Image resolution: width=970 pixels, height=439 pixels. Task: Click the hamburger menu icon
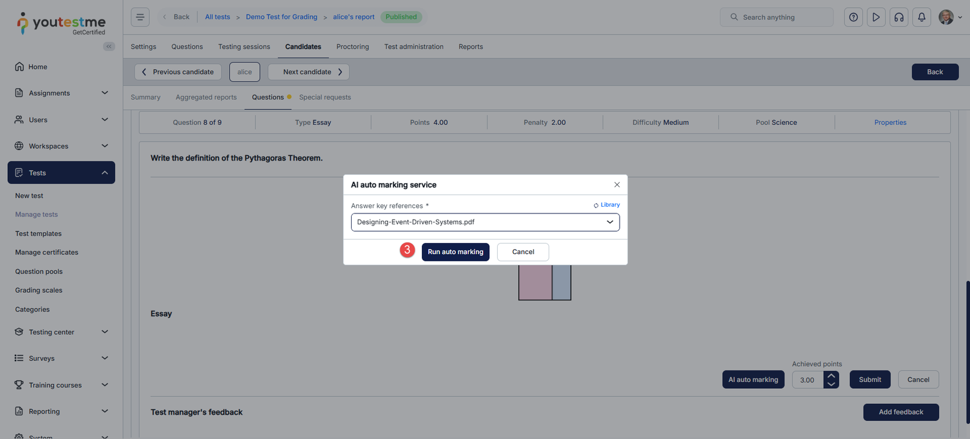pyautogui.click(x=140, y=17)
